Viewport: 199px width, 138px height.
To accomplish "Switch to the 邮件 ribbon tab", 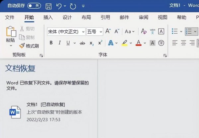I will pos(124,17).
